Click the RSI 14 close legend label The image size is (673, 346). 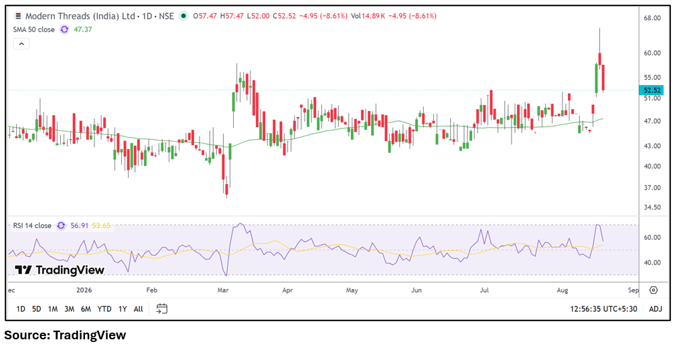coord(32,226)
